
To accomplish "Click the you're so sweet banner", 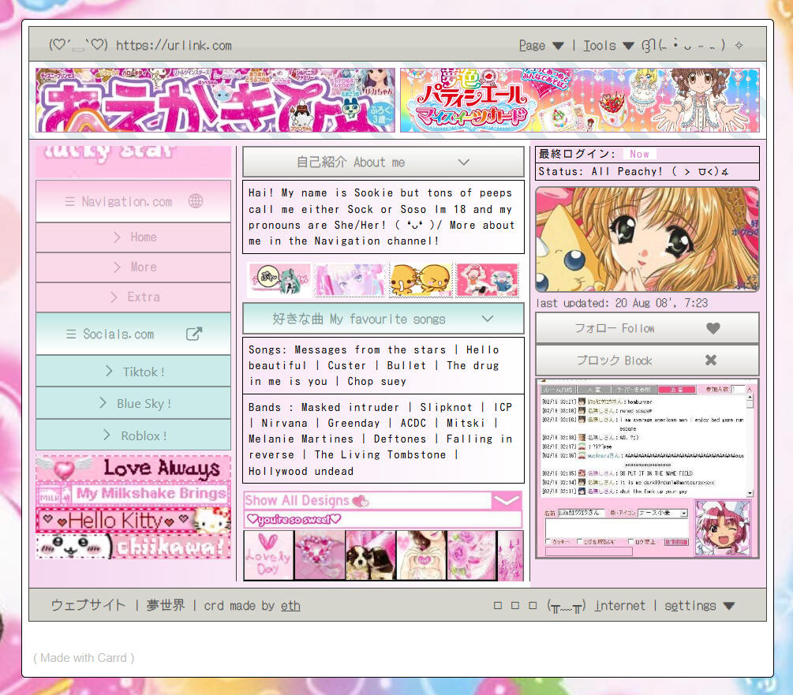I will point(383,519).
